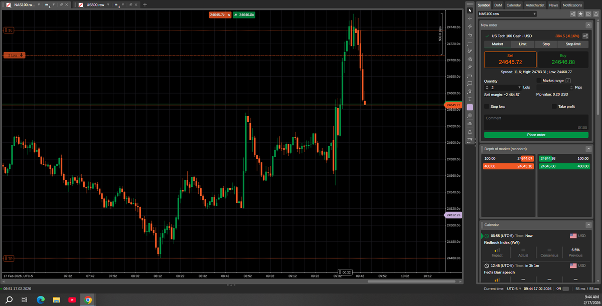Click the green Place order button
Viewport: 602px width, 306px height.
point(536,135)
